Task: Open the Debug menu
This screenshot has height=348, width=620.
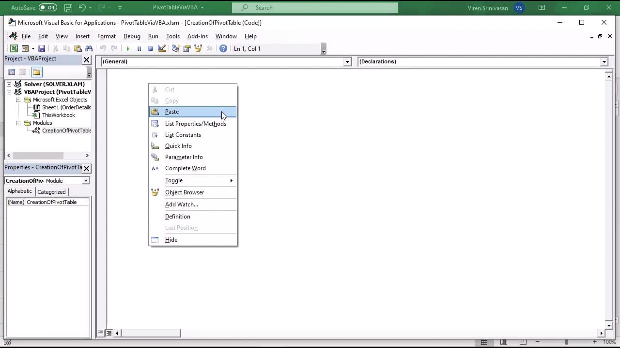Action: point(132,36)
